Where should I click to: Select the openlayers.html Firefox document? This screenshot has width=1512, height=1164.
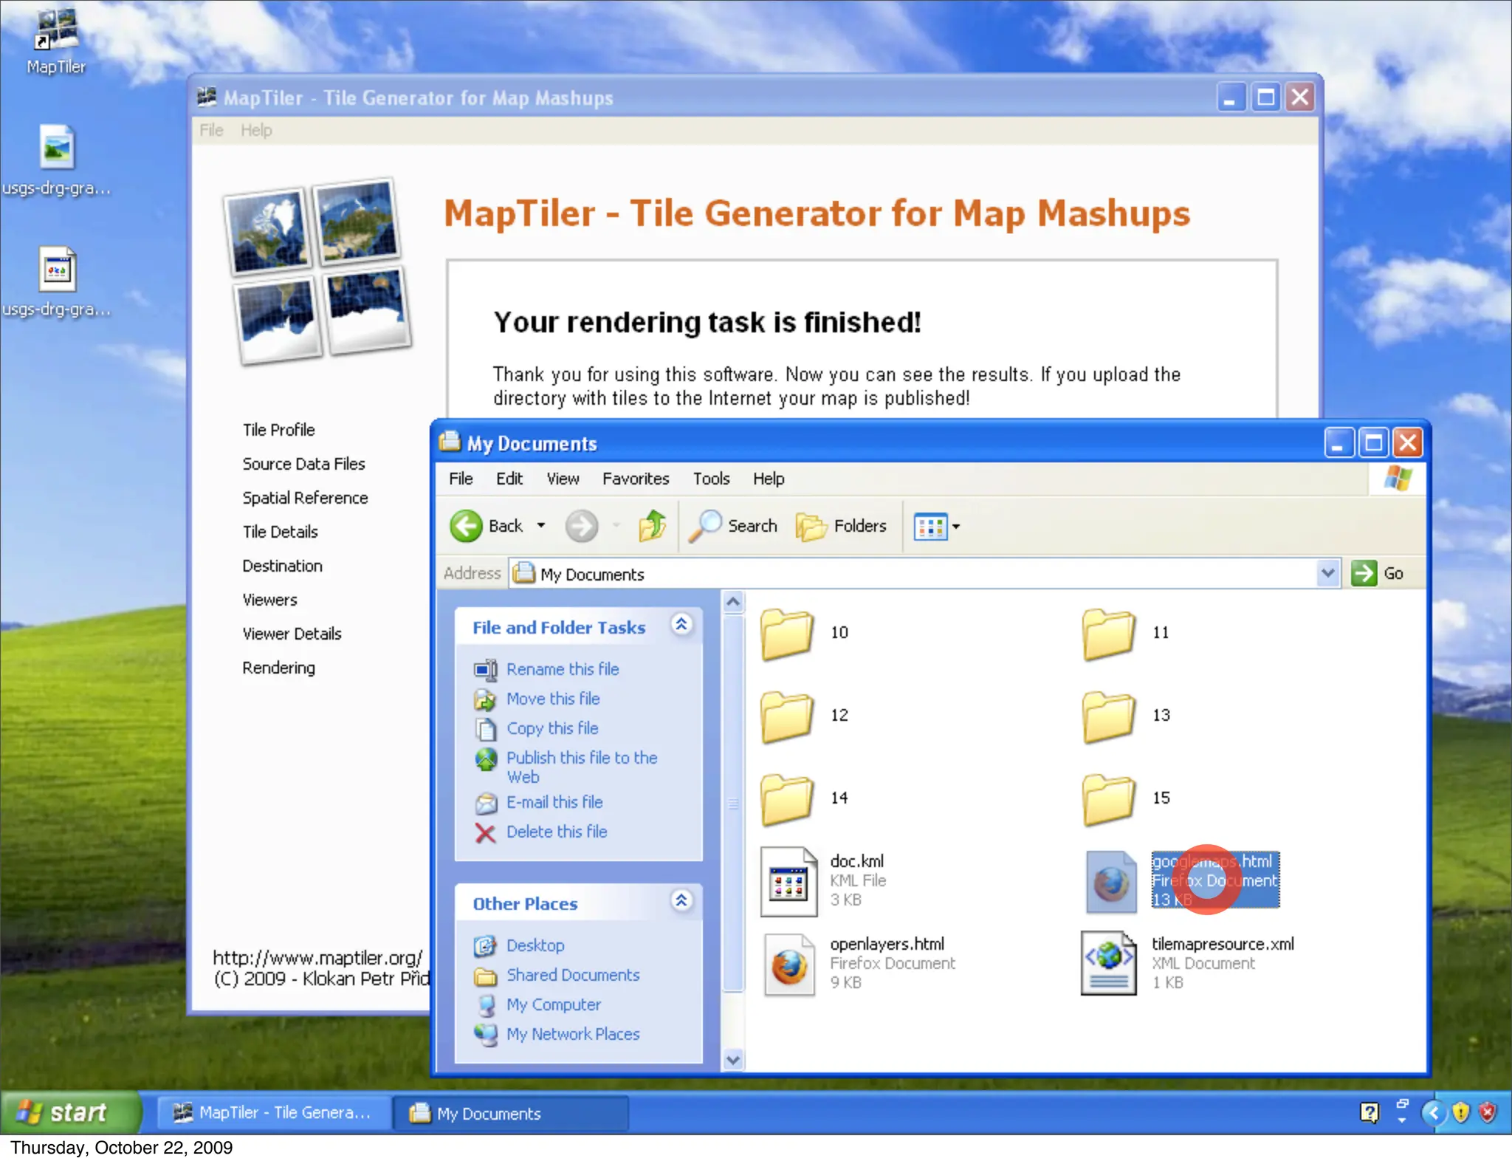click(x=788, y=965)
